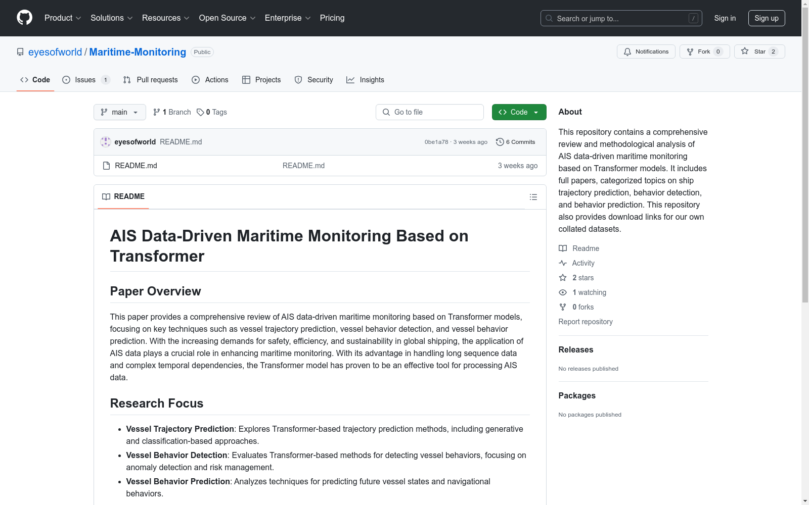This screenshot has height=505, width=809.
Task: Click the scrollbar down arrow
Action: click(x=805, y=501)
